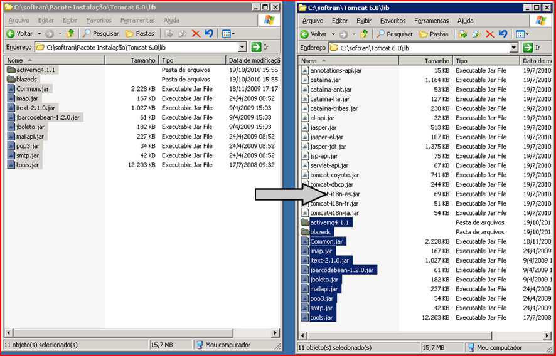556x356 pixels.
Task: Click Pastas folders button in left window
Action: tap(141, 34)
